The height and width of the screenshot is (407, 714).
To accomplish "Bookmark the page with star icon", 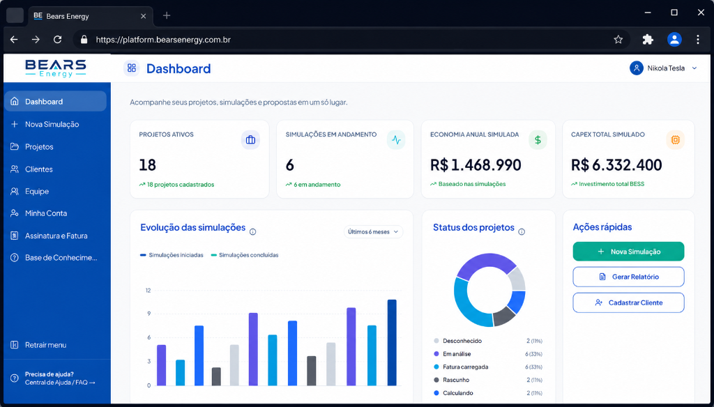I will [618, 40].
